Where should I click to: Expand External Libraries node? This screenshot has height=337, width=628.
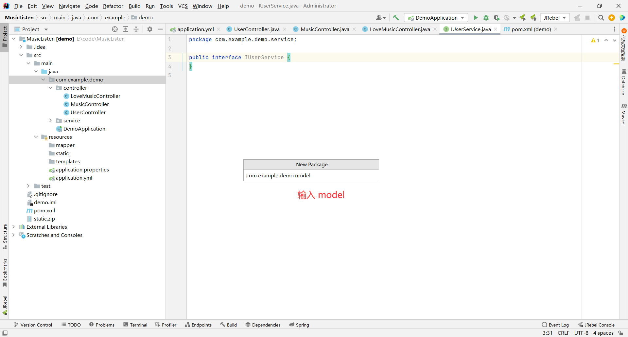pyautogui.click(x=13, y=227)
